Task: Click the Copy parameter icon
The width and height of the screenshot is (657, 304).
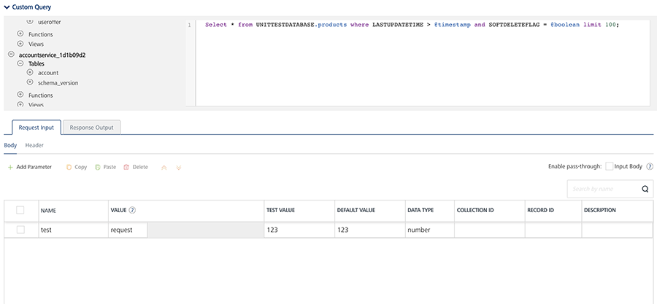Action: (x=69, y=167)
